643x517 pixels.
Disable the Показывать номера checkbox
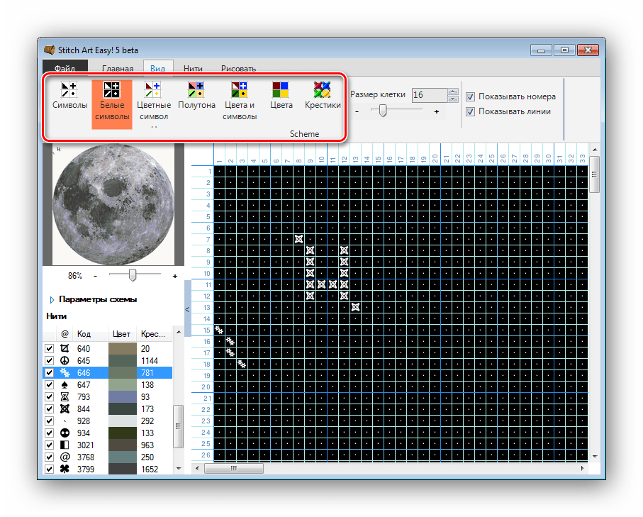471,96
